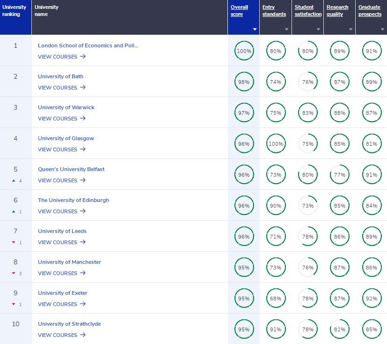This screenshot has height=344, width=387.
Task: Open University of Bath page
Action: click(x=60, y=76)
